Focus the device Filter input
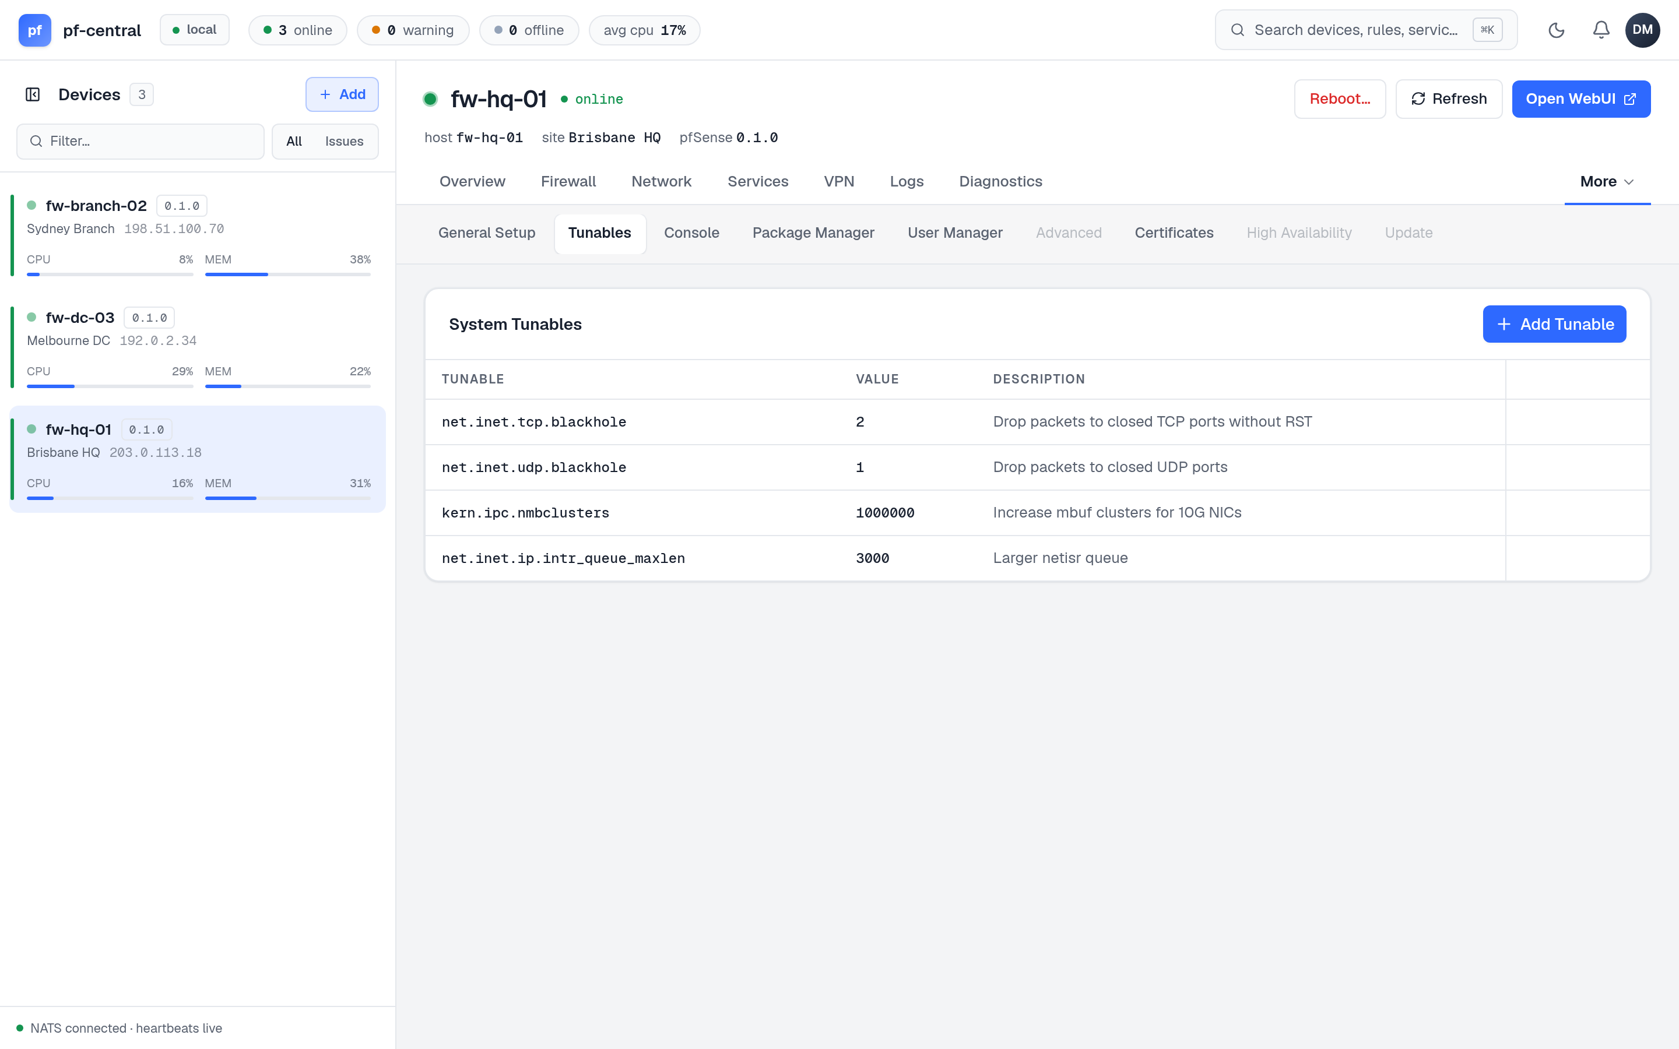 click(140, 142)
